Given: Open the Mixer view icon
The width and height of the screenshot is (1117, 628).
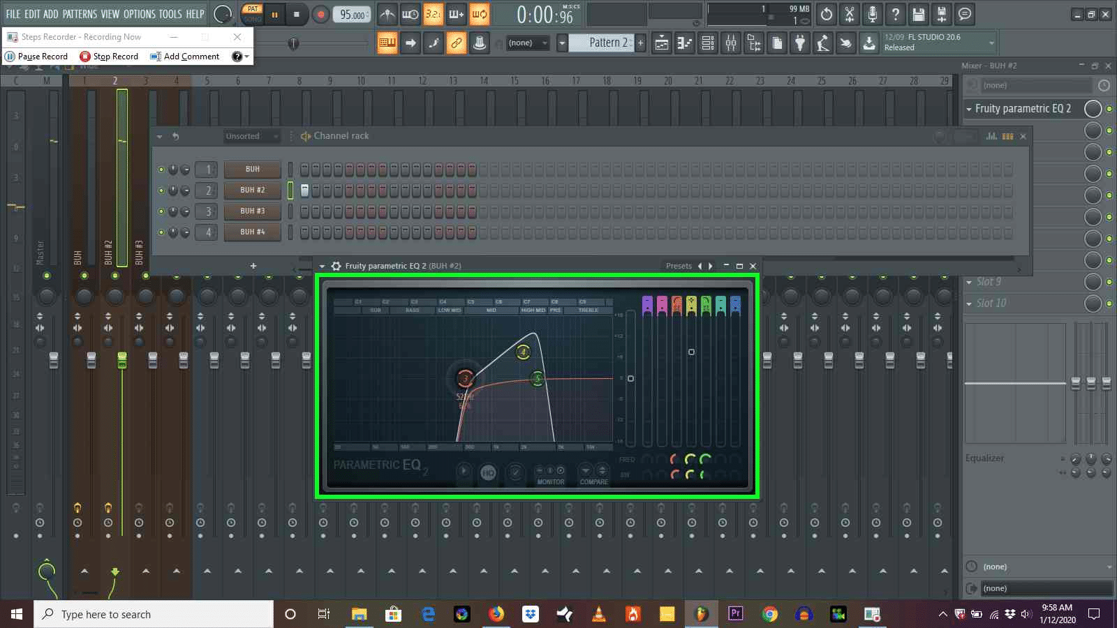Looking at the screenshot, I should pyautogui.click(x=731, y=43).
